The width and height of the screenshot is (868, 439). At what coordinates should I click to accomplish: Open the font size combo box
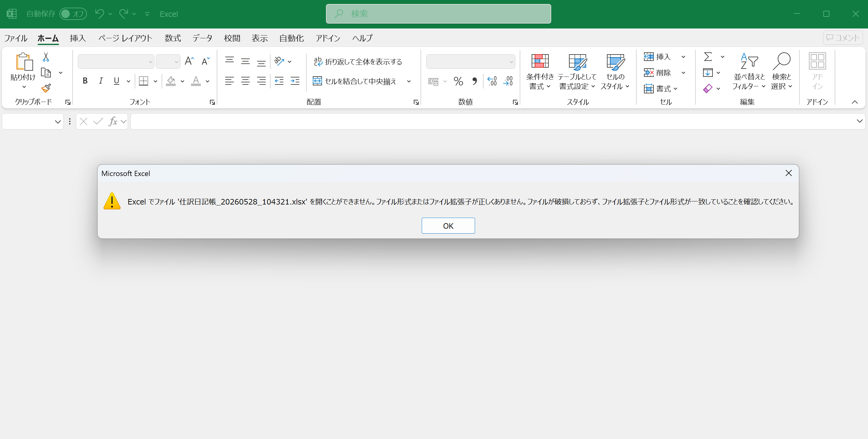(168, 62)
